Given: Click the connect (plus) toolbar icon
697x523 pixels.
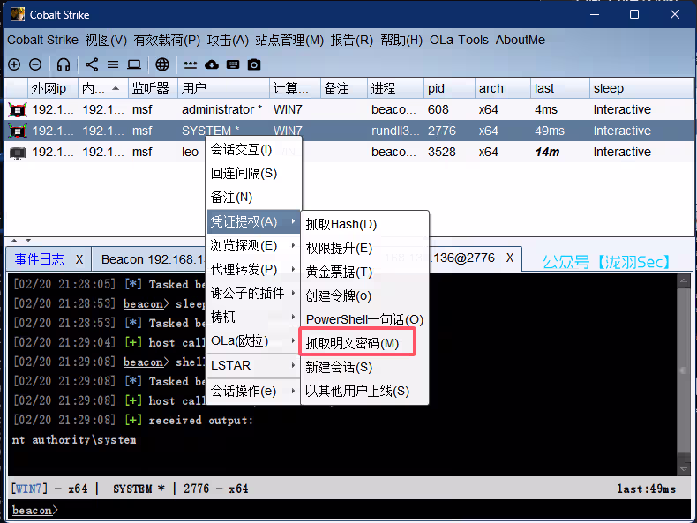Looking at the screenshot, I should coord(14,64).
